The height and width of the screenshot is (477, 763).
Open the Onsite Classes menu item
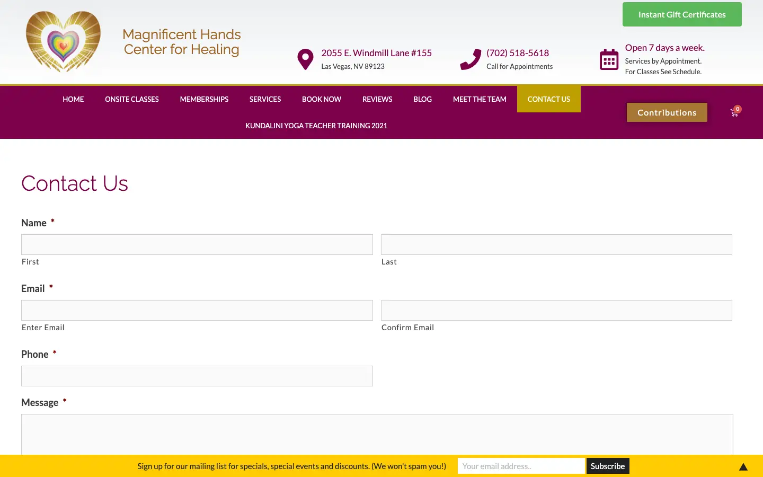[131, 99]
